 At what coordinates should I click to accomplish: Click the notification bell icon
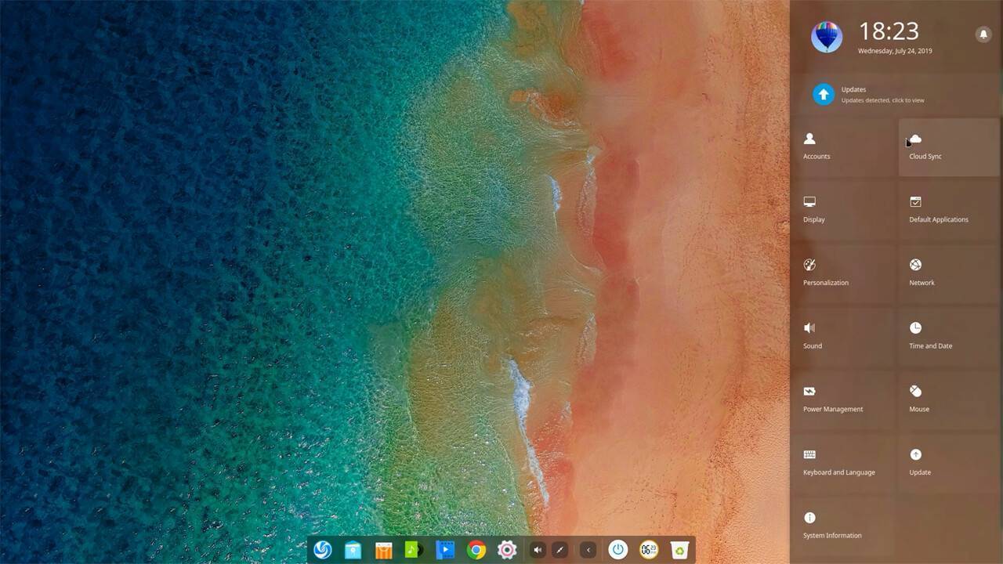coord(983,34)
